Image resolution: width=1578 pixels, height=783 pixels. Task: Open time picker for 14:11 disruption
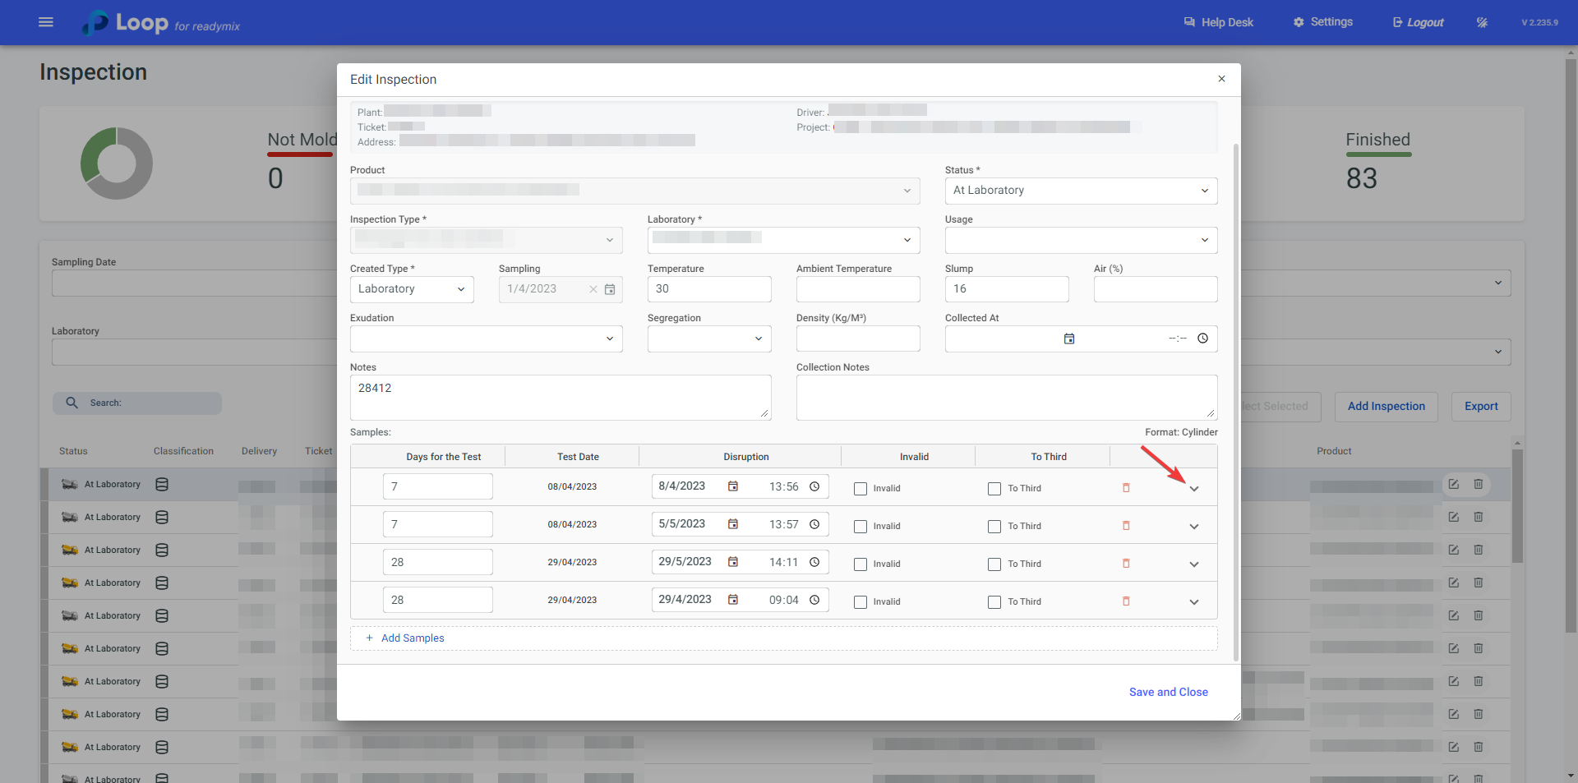pos(814,562)
